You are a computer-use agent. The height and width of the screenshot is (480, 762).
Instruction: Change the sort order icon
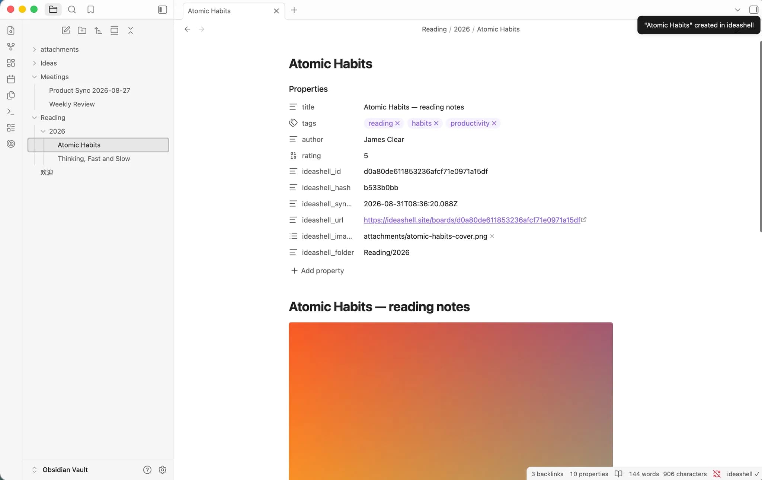[98, 31]
